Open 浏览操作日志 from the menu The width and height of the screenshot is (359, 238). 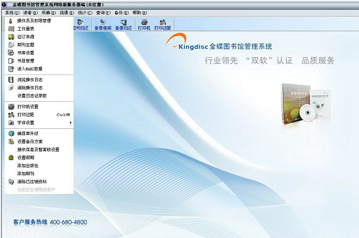point(30,80)
